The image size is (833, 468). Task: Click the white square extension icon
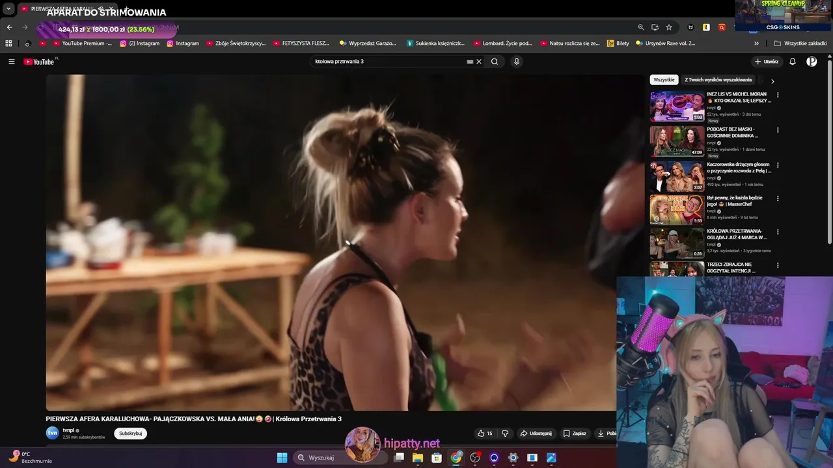[706, 27]
